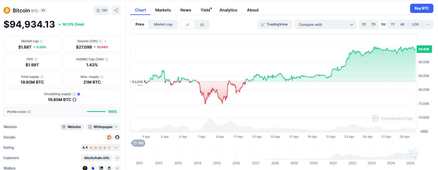Open the Compare with dropdown
438x170 pixels.
[x=325, y=24]
